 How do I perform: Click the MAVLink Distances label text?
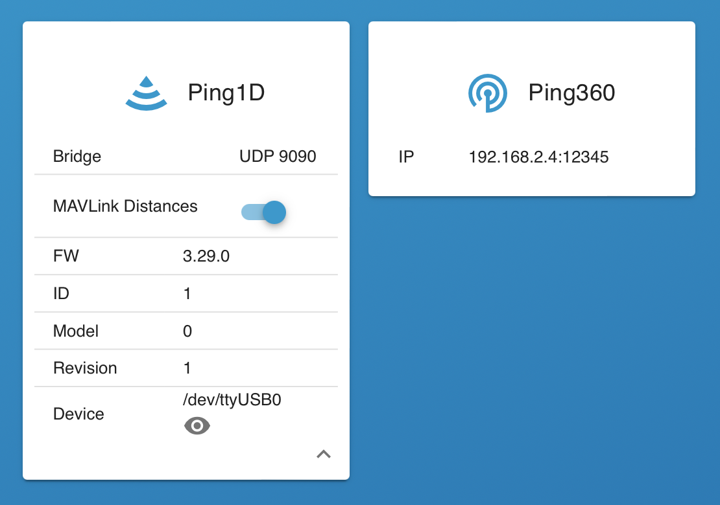pyautogui.click(x=125, y=206)
